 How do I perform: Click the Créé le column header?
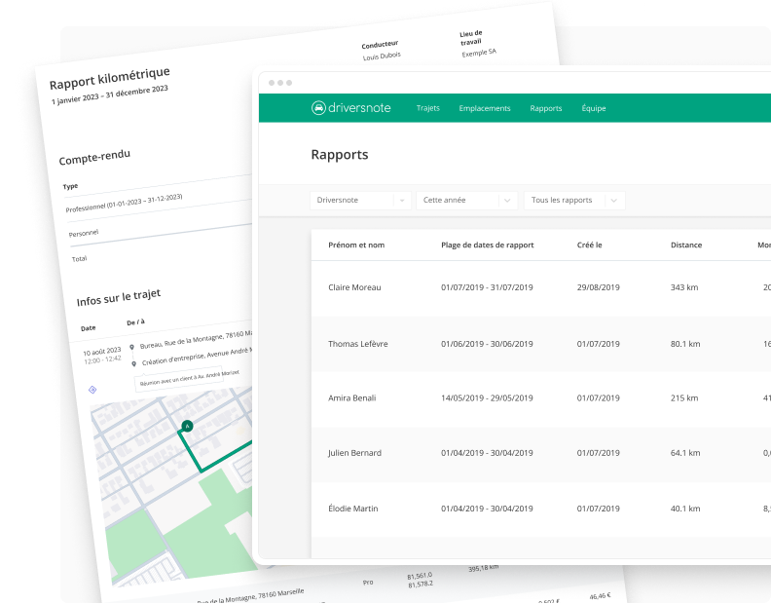click(589, 245)
